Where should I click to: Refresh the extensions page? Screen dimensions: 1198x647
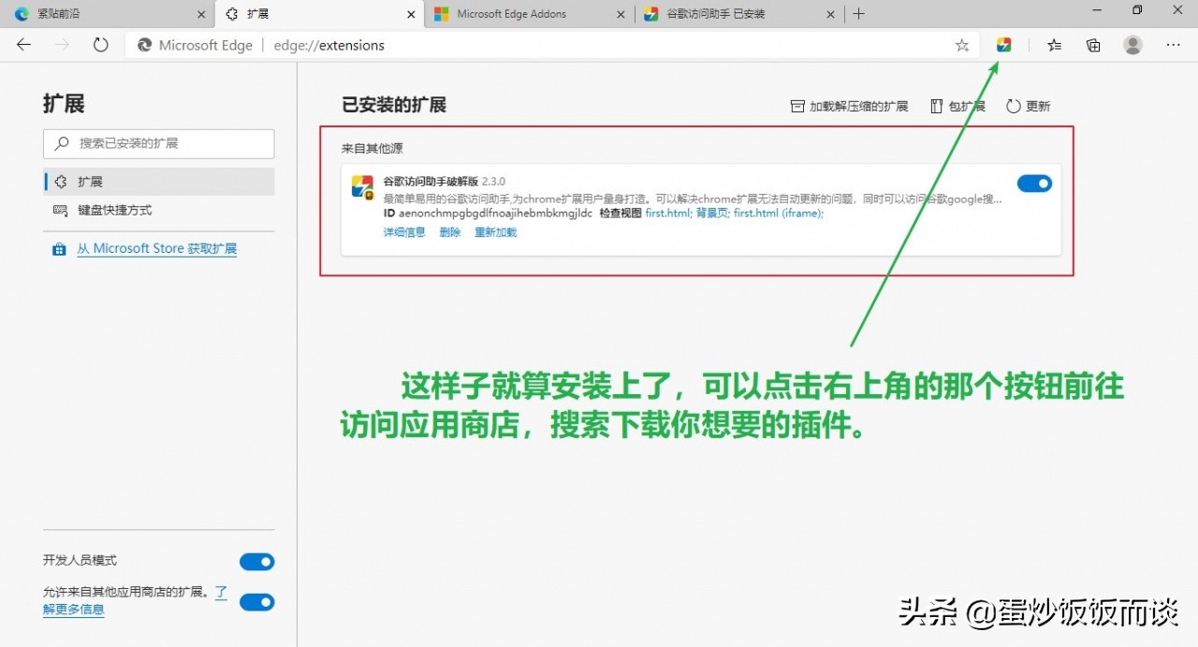pyautogui.click(x=100, y=44)
